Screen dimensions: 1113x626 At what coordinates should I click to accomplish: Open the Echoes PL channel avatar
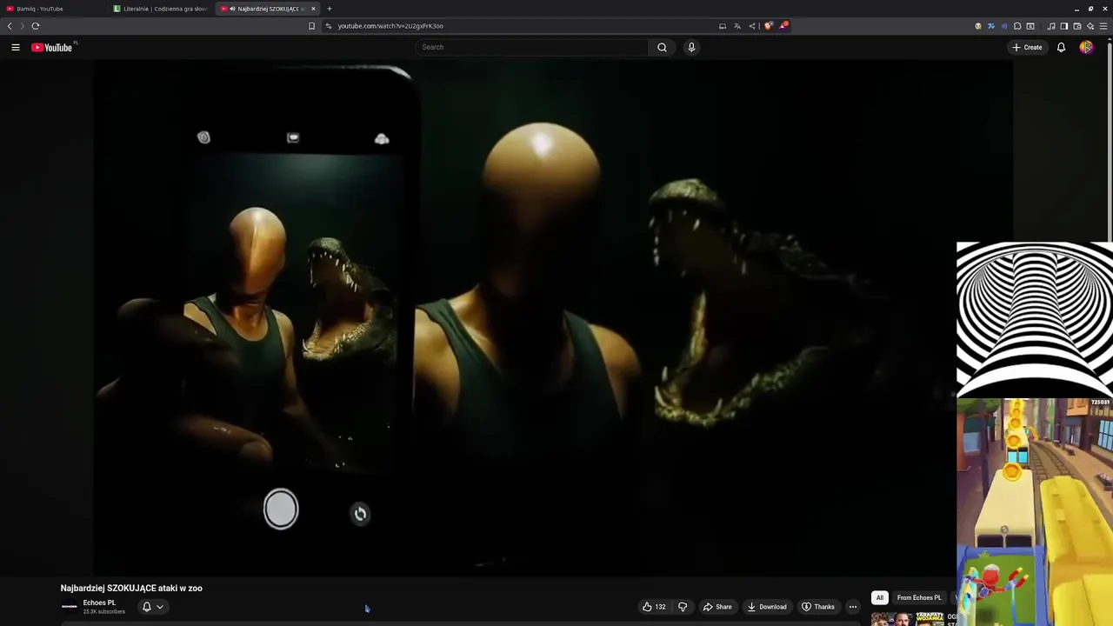pyautogui.click(x=70, y=607)
